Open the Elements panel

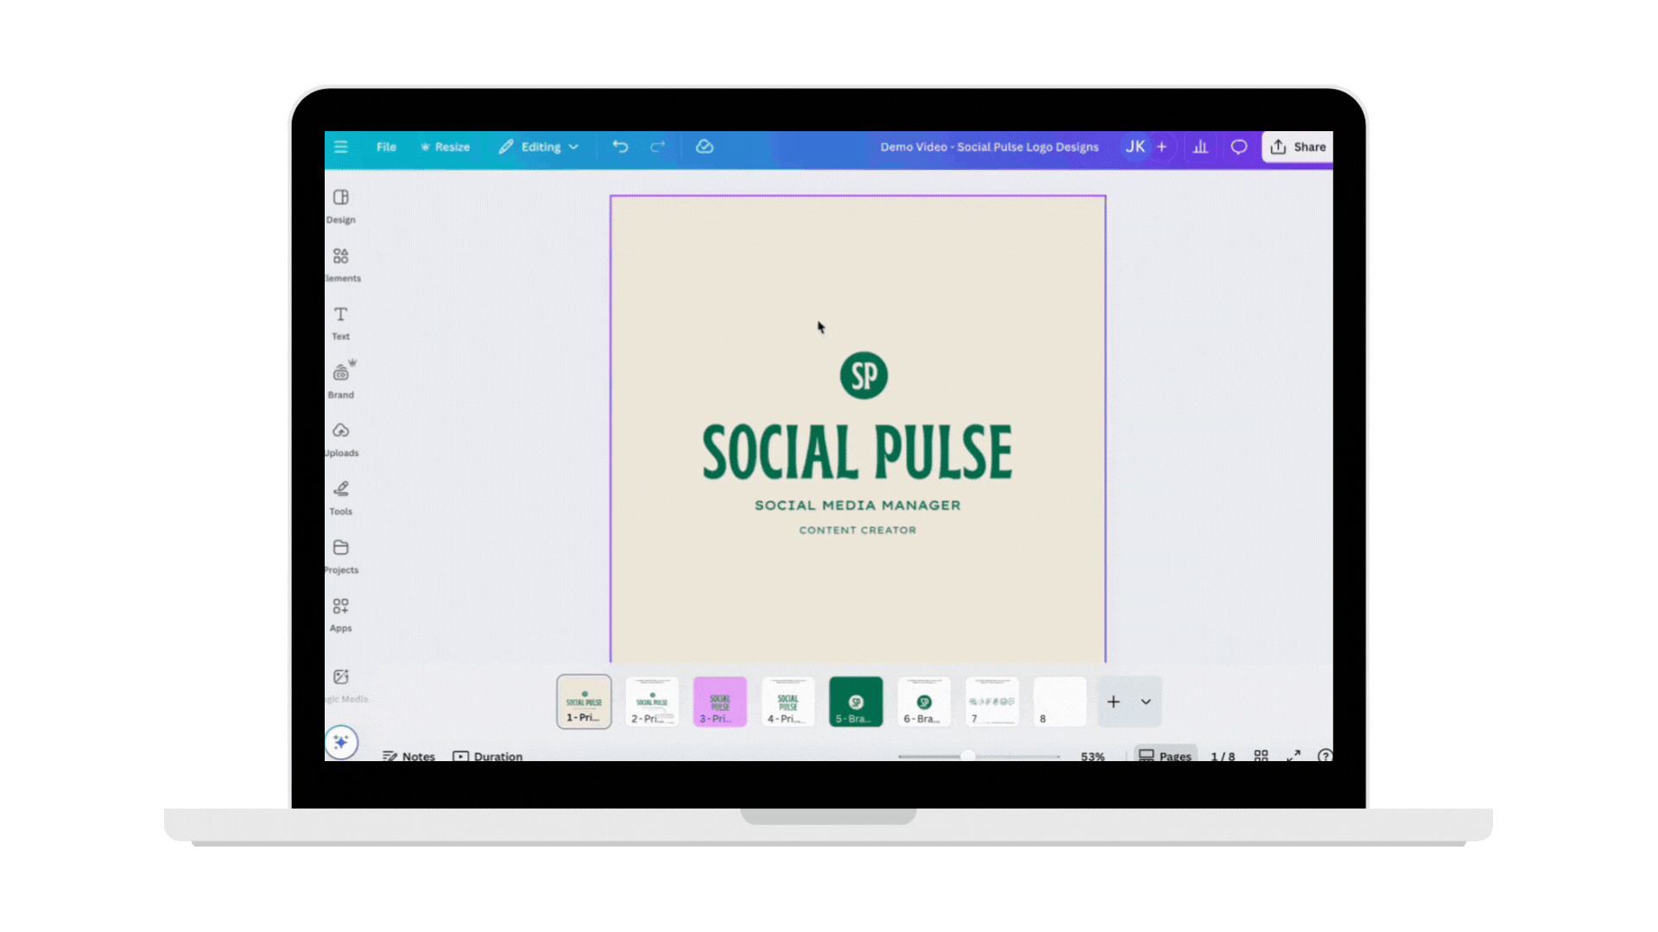pos(341,264)
